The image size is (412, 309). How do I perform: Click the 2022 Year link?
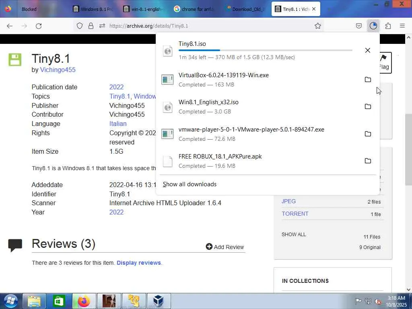click(116, 212)
